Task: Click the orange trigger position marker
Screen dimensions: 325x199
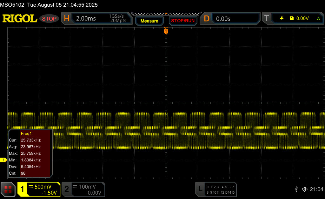Action: [x=166, y=32]
